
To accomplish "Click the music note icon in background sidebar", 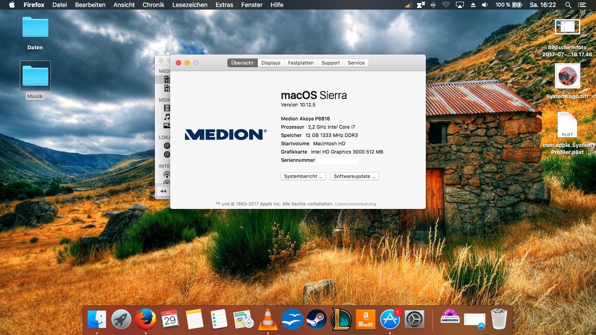I will (x=167, y=117).
